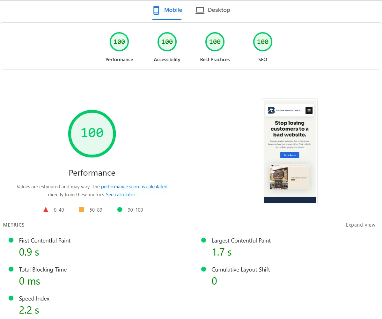Click the green dot beside First Contentful Paint

click(x=11, y=240)
